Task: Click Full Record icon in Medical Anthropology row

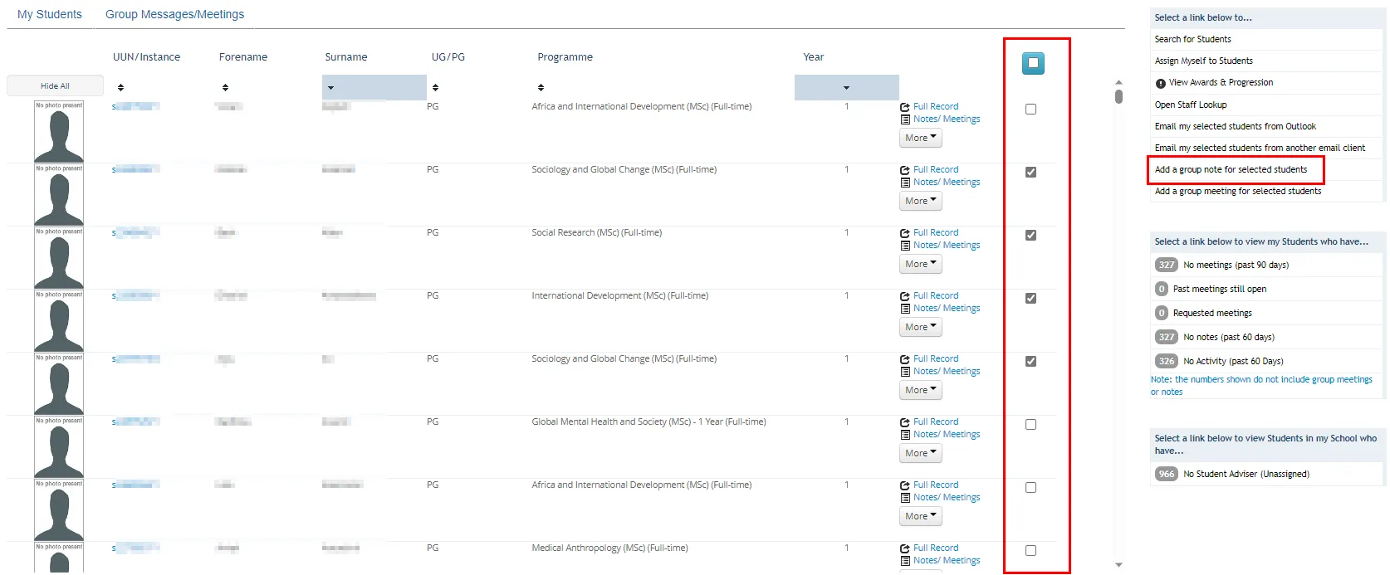Action: (905, 548)
